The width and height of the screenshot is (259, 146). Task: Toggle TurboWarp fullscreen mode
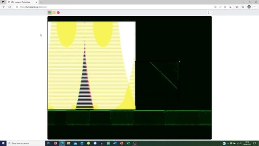pos(209,13)
